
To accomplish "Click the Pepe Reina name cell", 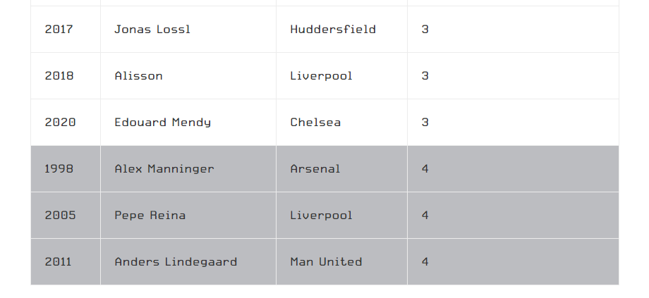I will [x=150, y=216].
